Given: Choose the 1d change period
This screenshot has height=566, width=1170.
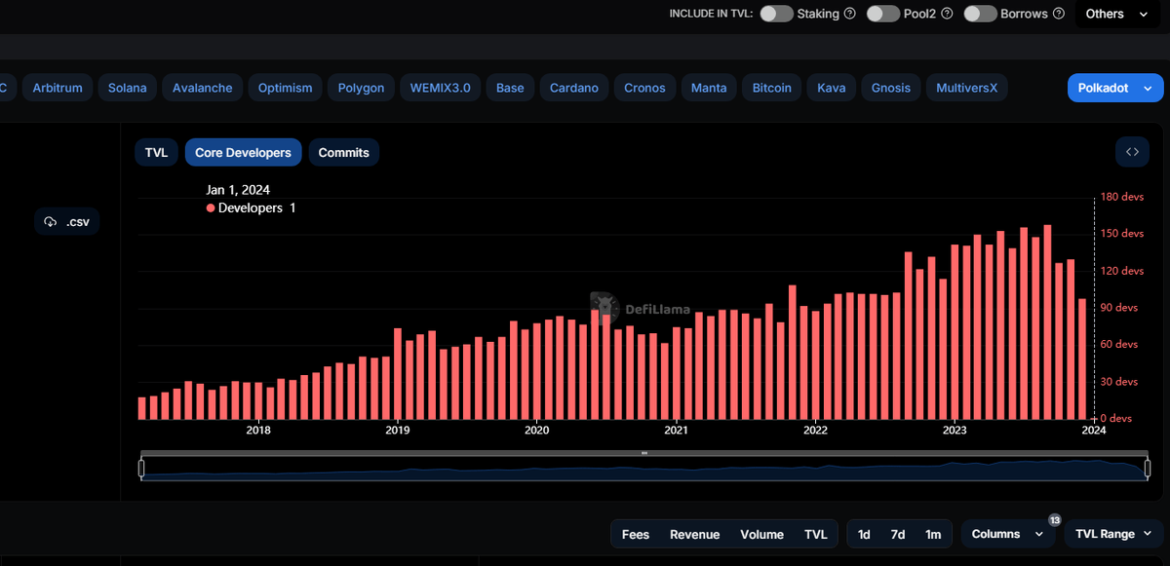Looking at the screenshot, I should pyautogui.click(x=864, y=534).
